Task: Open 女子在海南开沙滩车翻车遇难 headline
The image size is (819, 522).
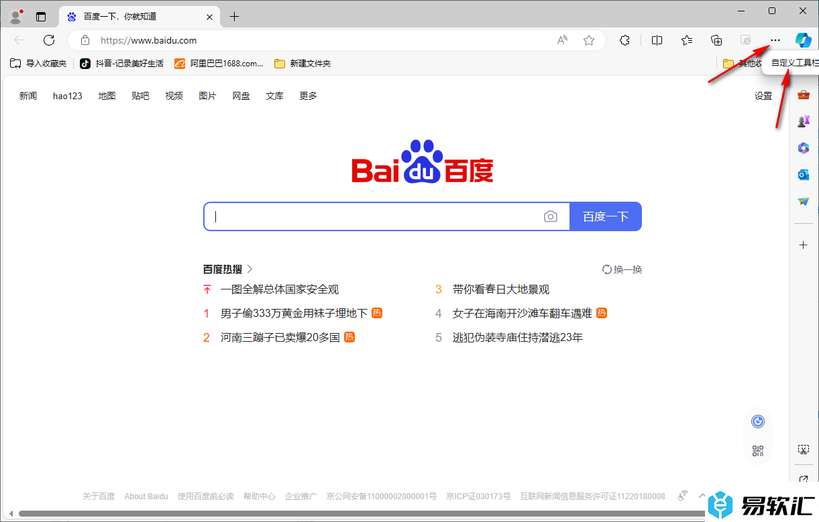Action: (x=523, y=313)
